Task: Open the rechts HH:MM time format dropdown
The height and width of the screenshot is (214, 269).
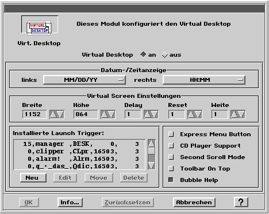Action: point(204,80)
